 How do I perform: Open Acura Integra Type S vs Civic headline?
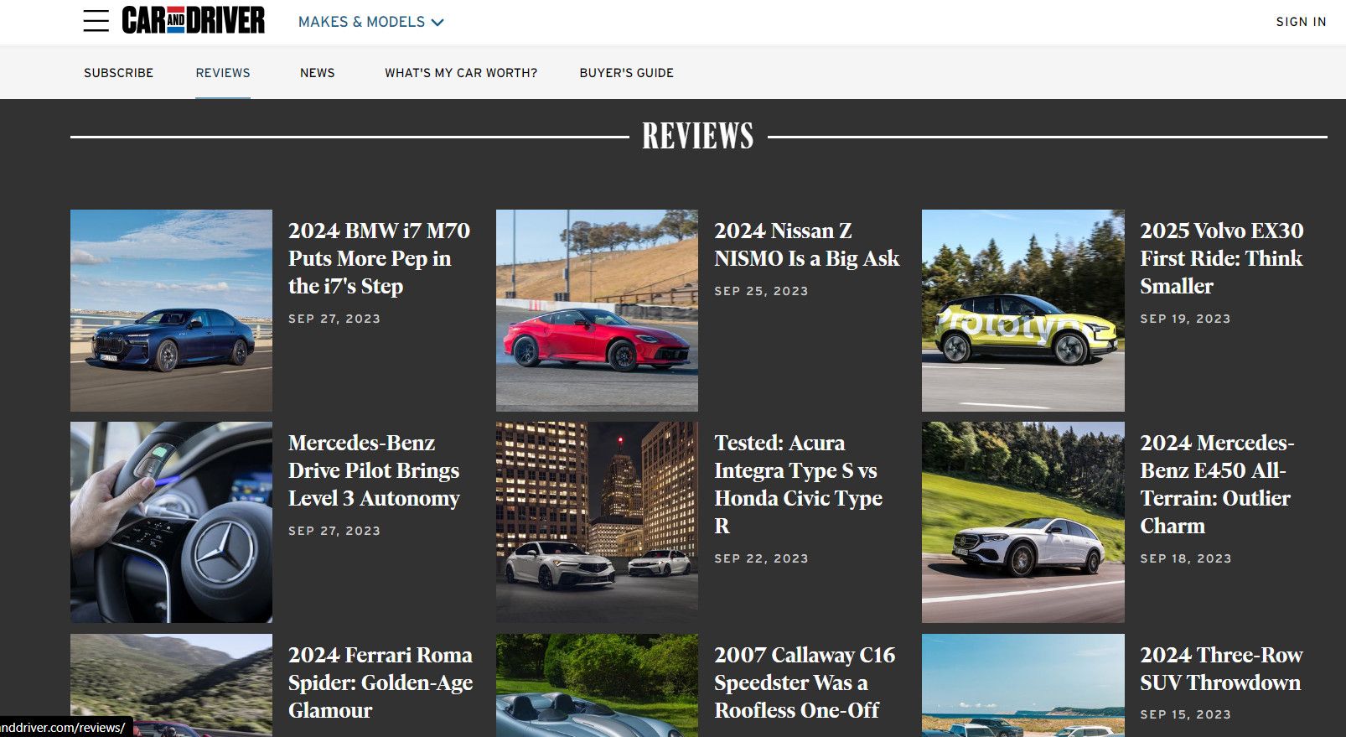pyautogui.click(x=798, y=484)
